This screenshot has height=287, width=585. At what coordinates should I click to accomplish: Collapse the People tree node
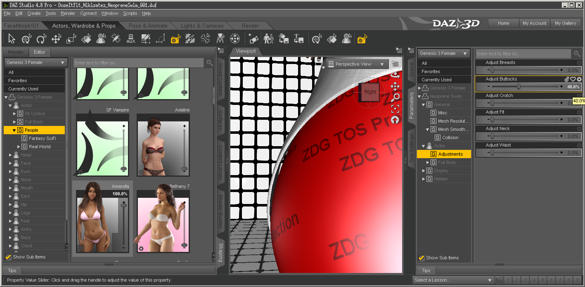14,130
